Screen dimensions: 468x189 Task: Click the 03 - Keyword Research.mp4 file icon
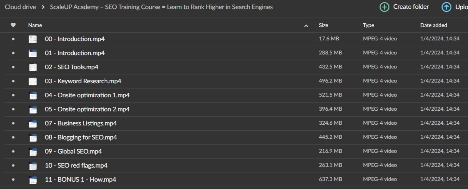[x=33, y=81]
